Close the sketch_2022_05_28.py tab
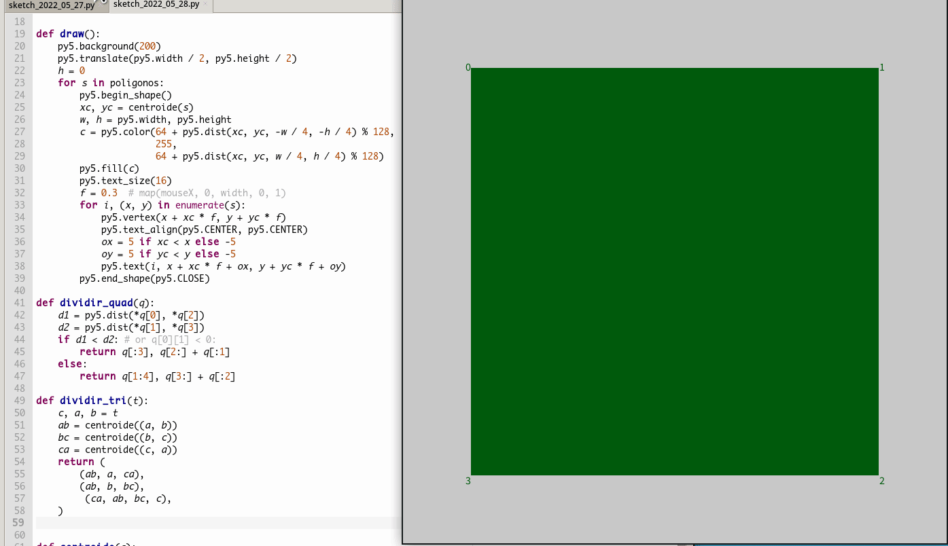This screenshot has width=948, height=546. coord(206,4)
